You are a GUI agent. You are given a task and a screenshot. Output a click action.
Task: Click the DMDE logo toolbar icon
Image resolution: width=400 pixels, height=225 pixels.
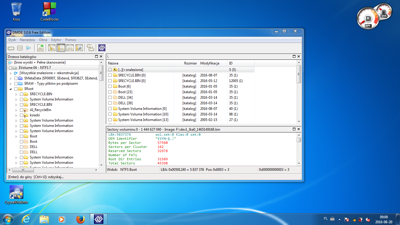tap(102, 48)
